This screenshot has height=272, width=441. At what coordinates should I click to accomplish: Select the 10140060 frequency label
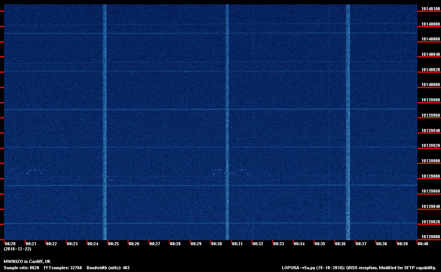(431, 39)
